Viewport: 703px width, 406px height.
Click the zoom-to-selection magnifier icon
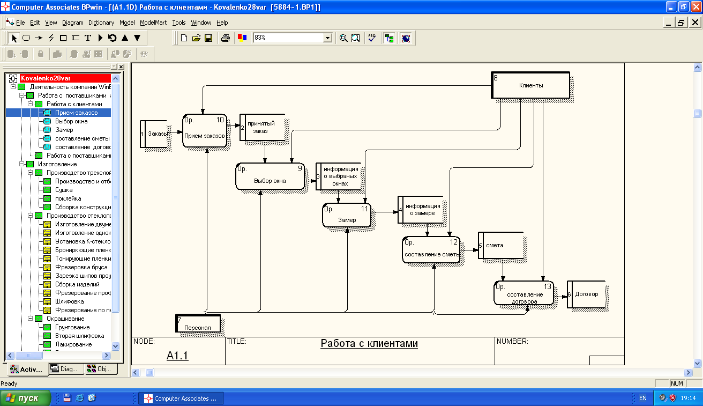355,38
